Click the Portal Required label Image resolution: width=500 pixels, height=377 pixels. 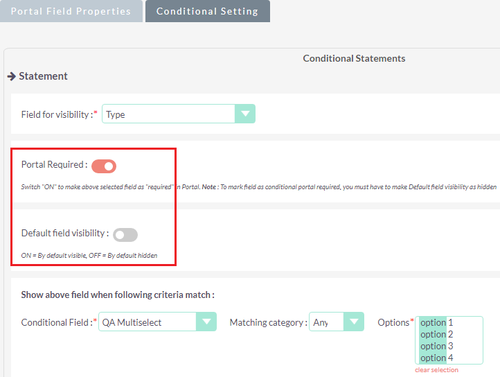coord(54,165)
